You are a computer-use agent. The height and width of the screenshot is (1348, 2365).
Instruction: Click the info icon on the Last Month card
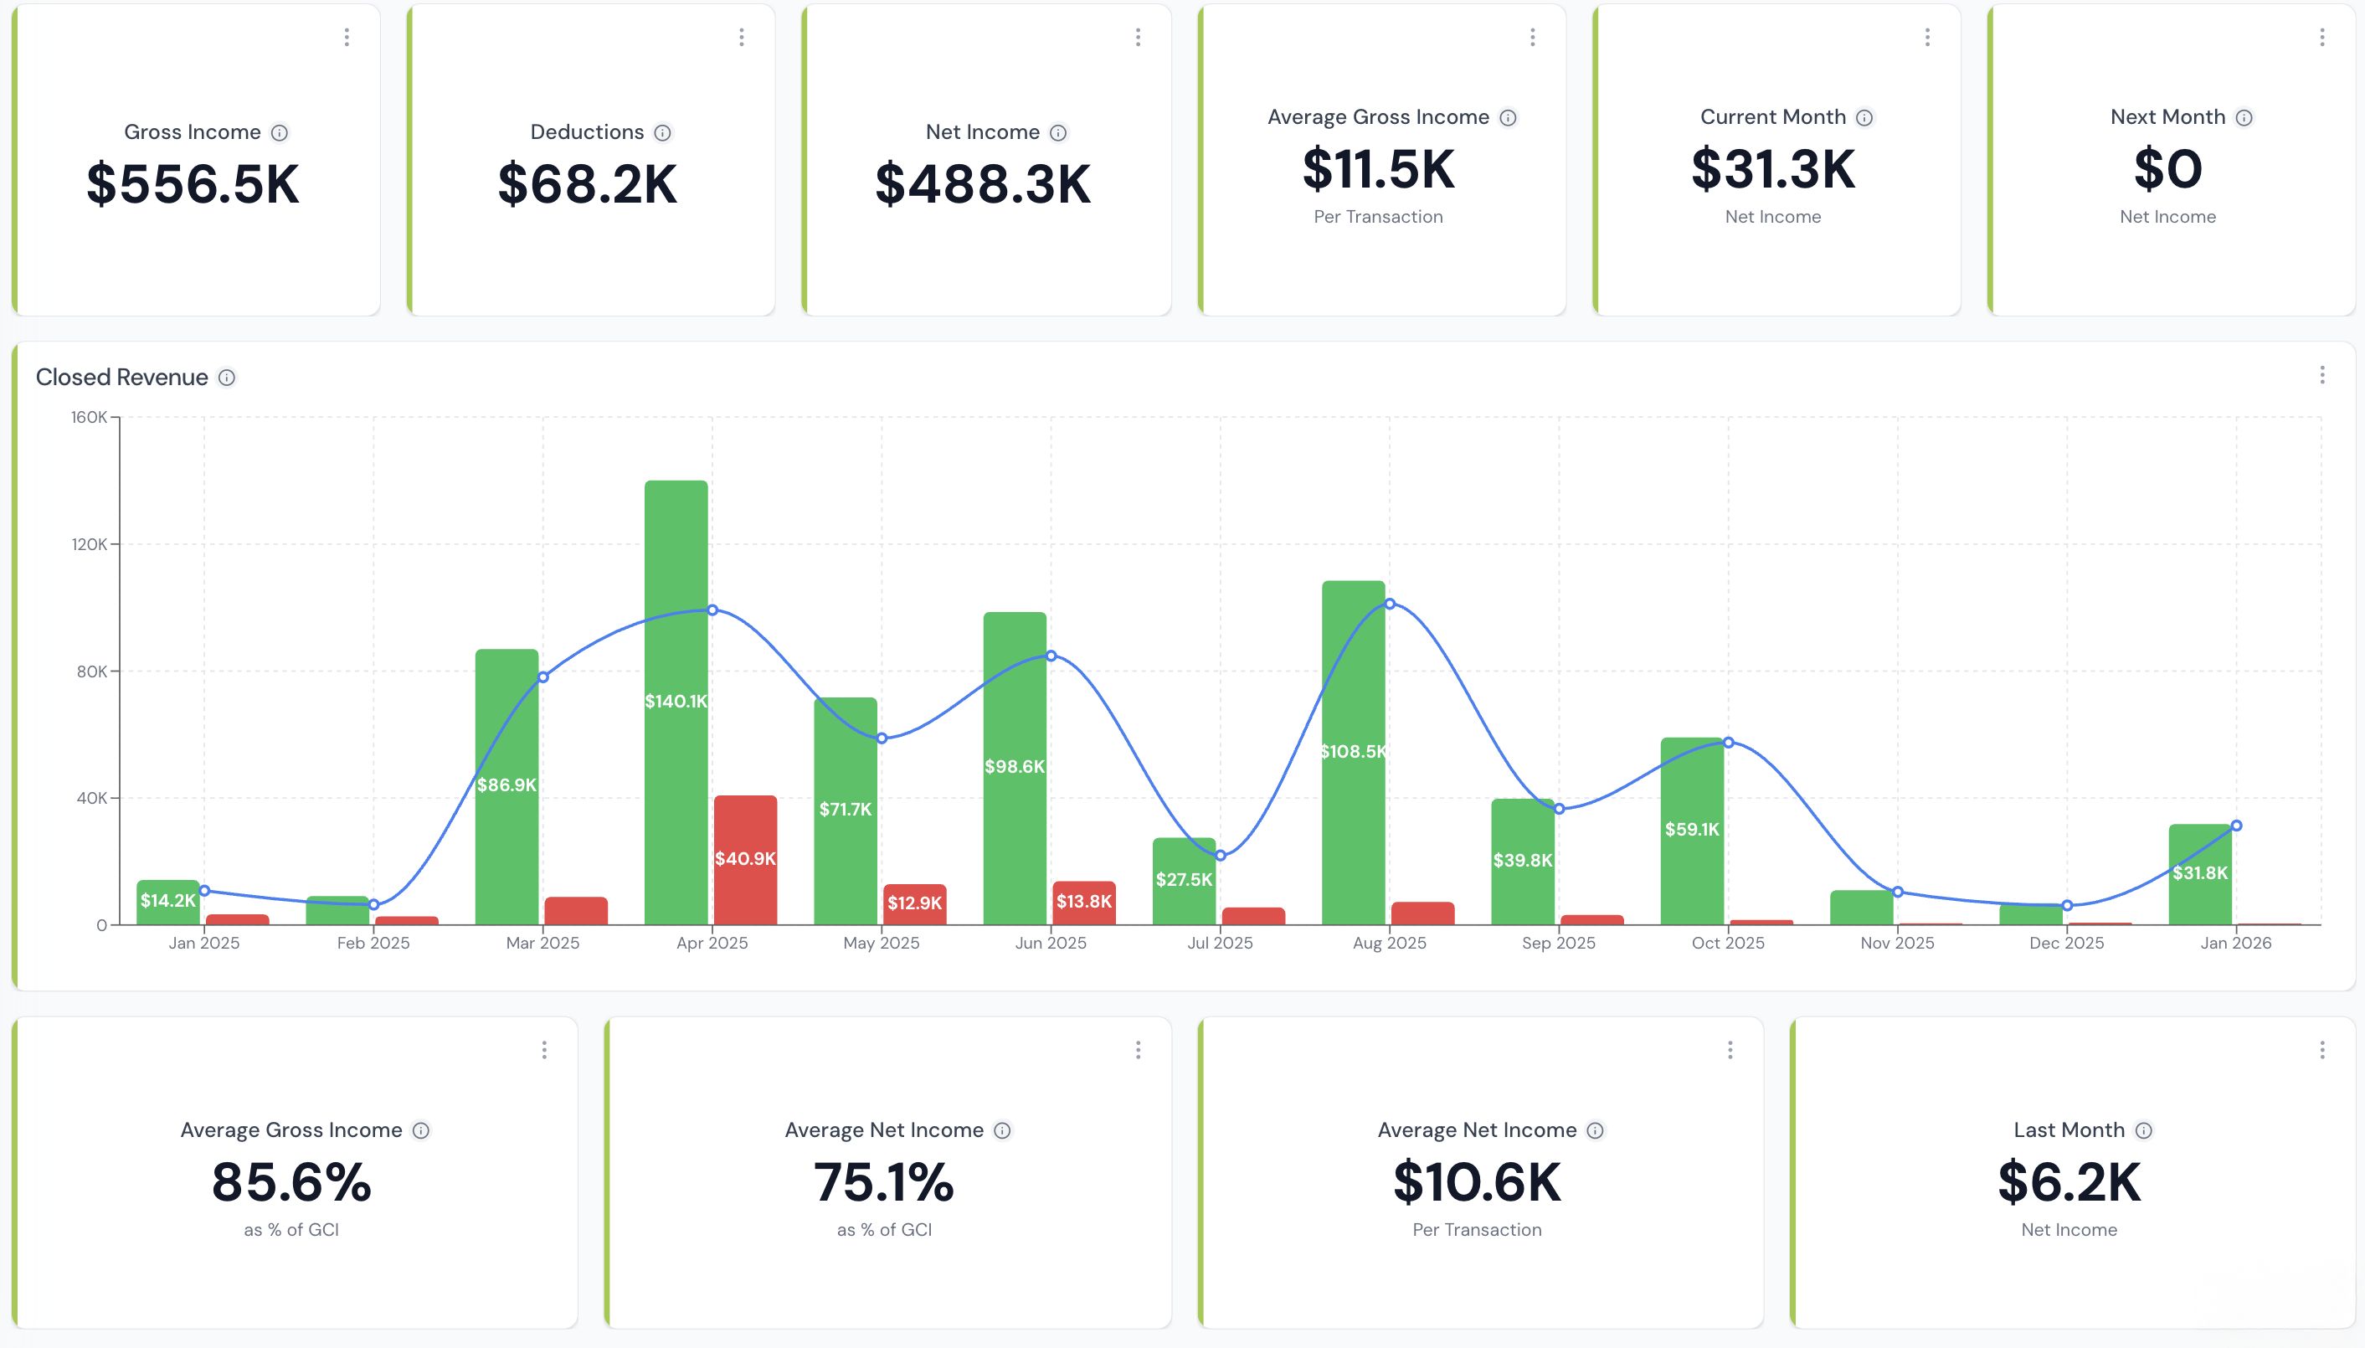(x=2145, y=1129)
